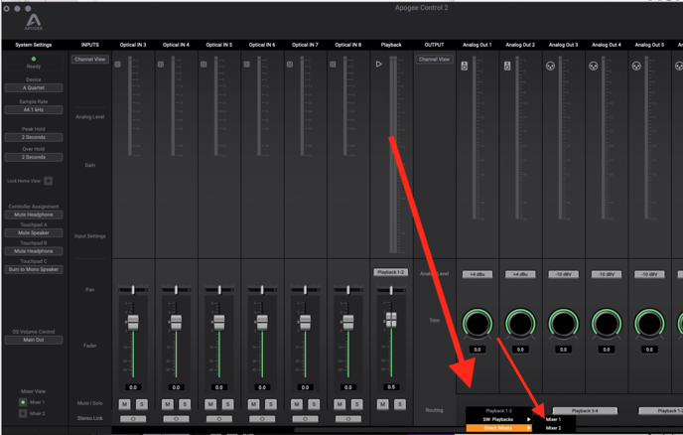Click the INPUTS Channel View button
This screenshot has height=435, width=683.
coord(90,60)
